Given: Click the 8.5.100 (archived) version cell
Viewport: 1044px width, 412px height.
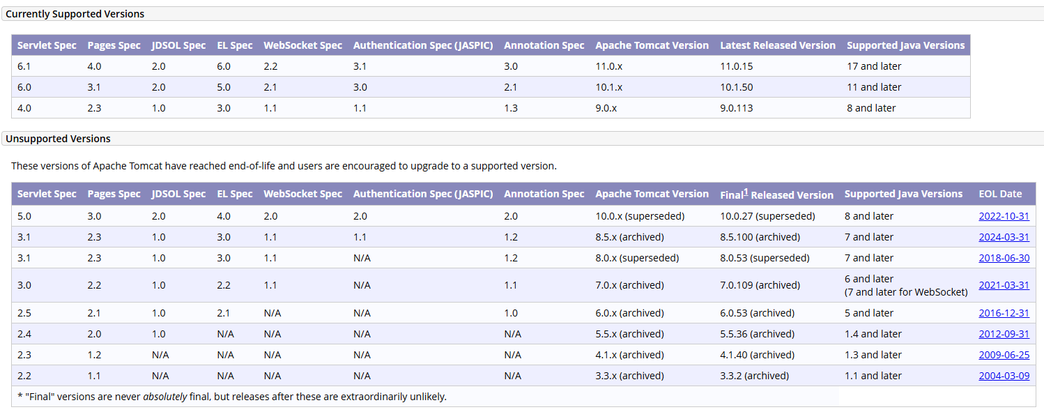Looking at the screenshot, I should [760, 237].
